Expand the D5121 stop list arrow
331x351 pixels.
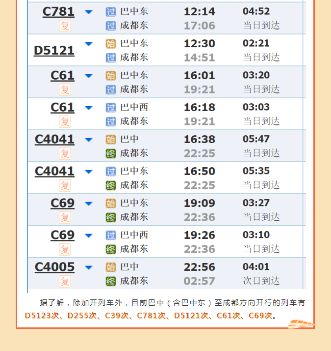[x=89, y=44]
